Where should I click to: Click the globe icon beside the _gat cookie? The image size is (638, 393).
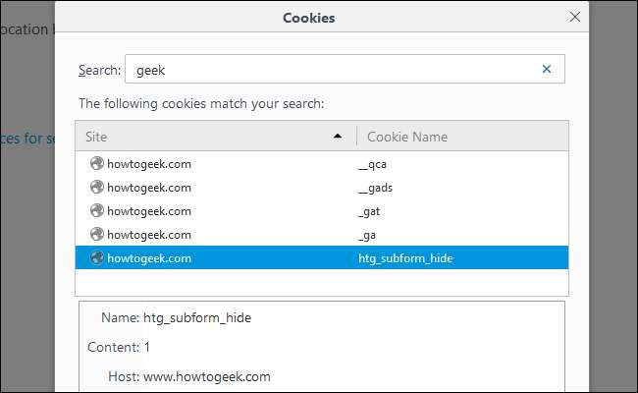click(x=96, y=211)
